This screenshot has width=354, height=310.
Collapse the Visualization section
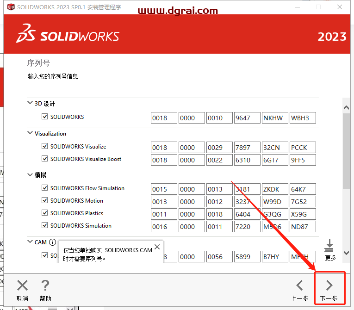click(x=30, y=133)
